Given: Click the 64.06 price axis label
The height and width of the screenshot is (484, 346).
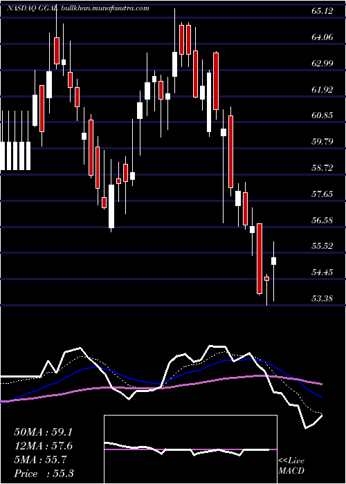Looking at the screenshot, I should (x=322, y=37).
